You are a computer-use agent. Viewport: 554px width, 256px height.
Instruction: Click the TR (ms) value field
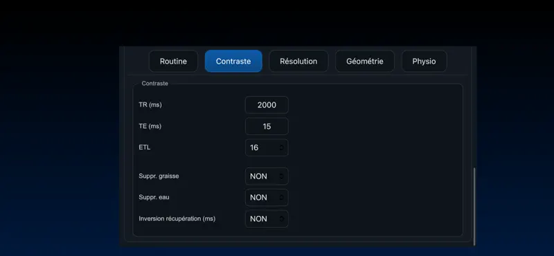tap(267, 105)
